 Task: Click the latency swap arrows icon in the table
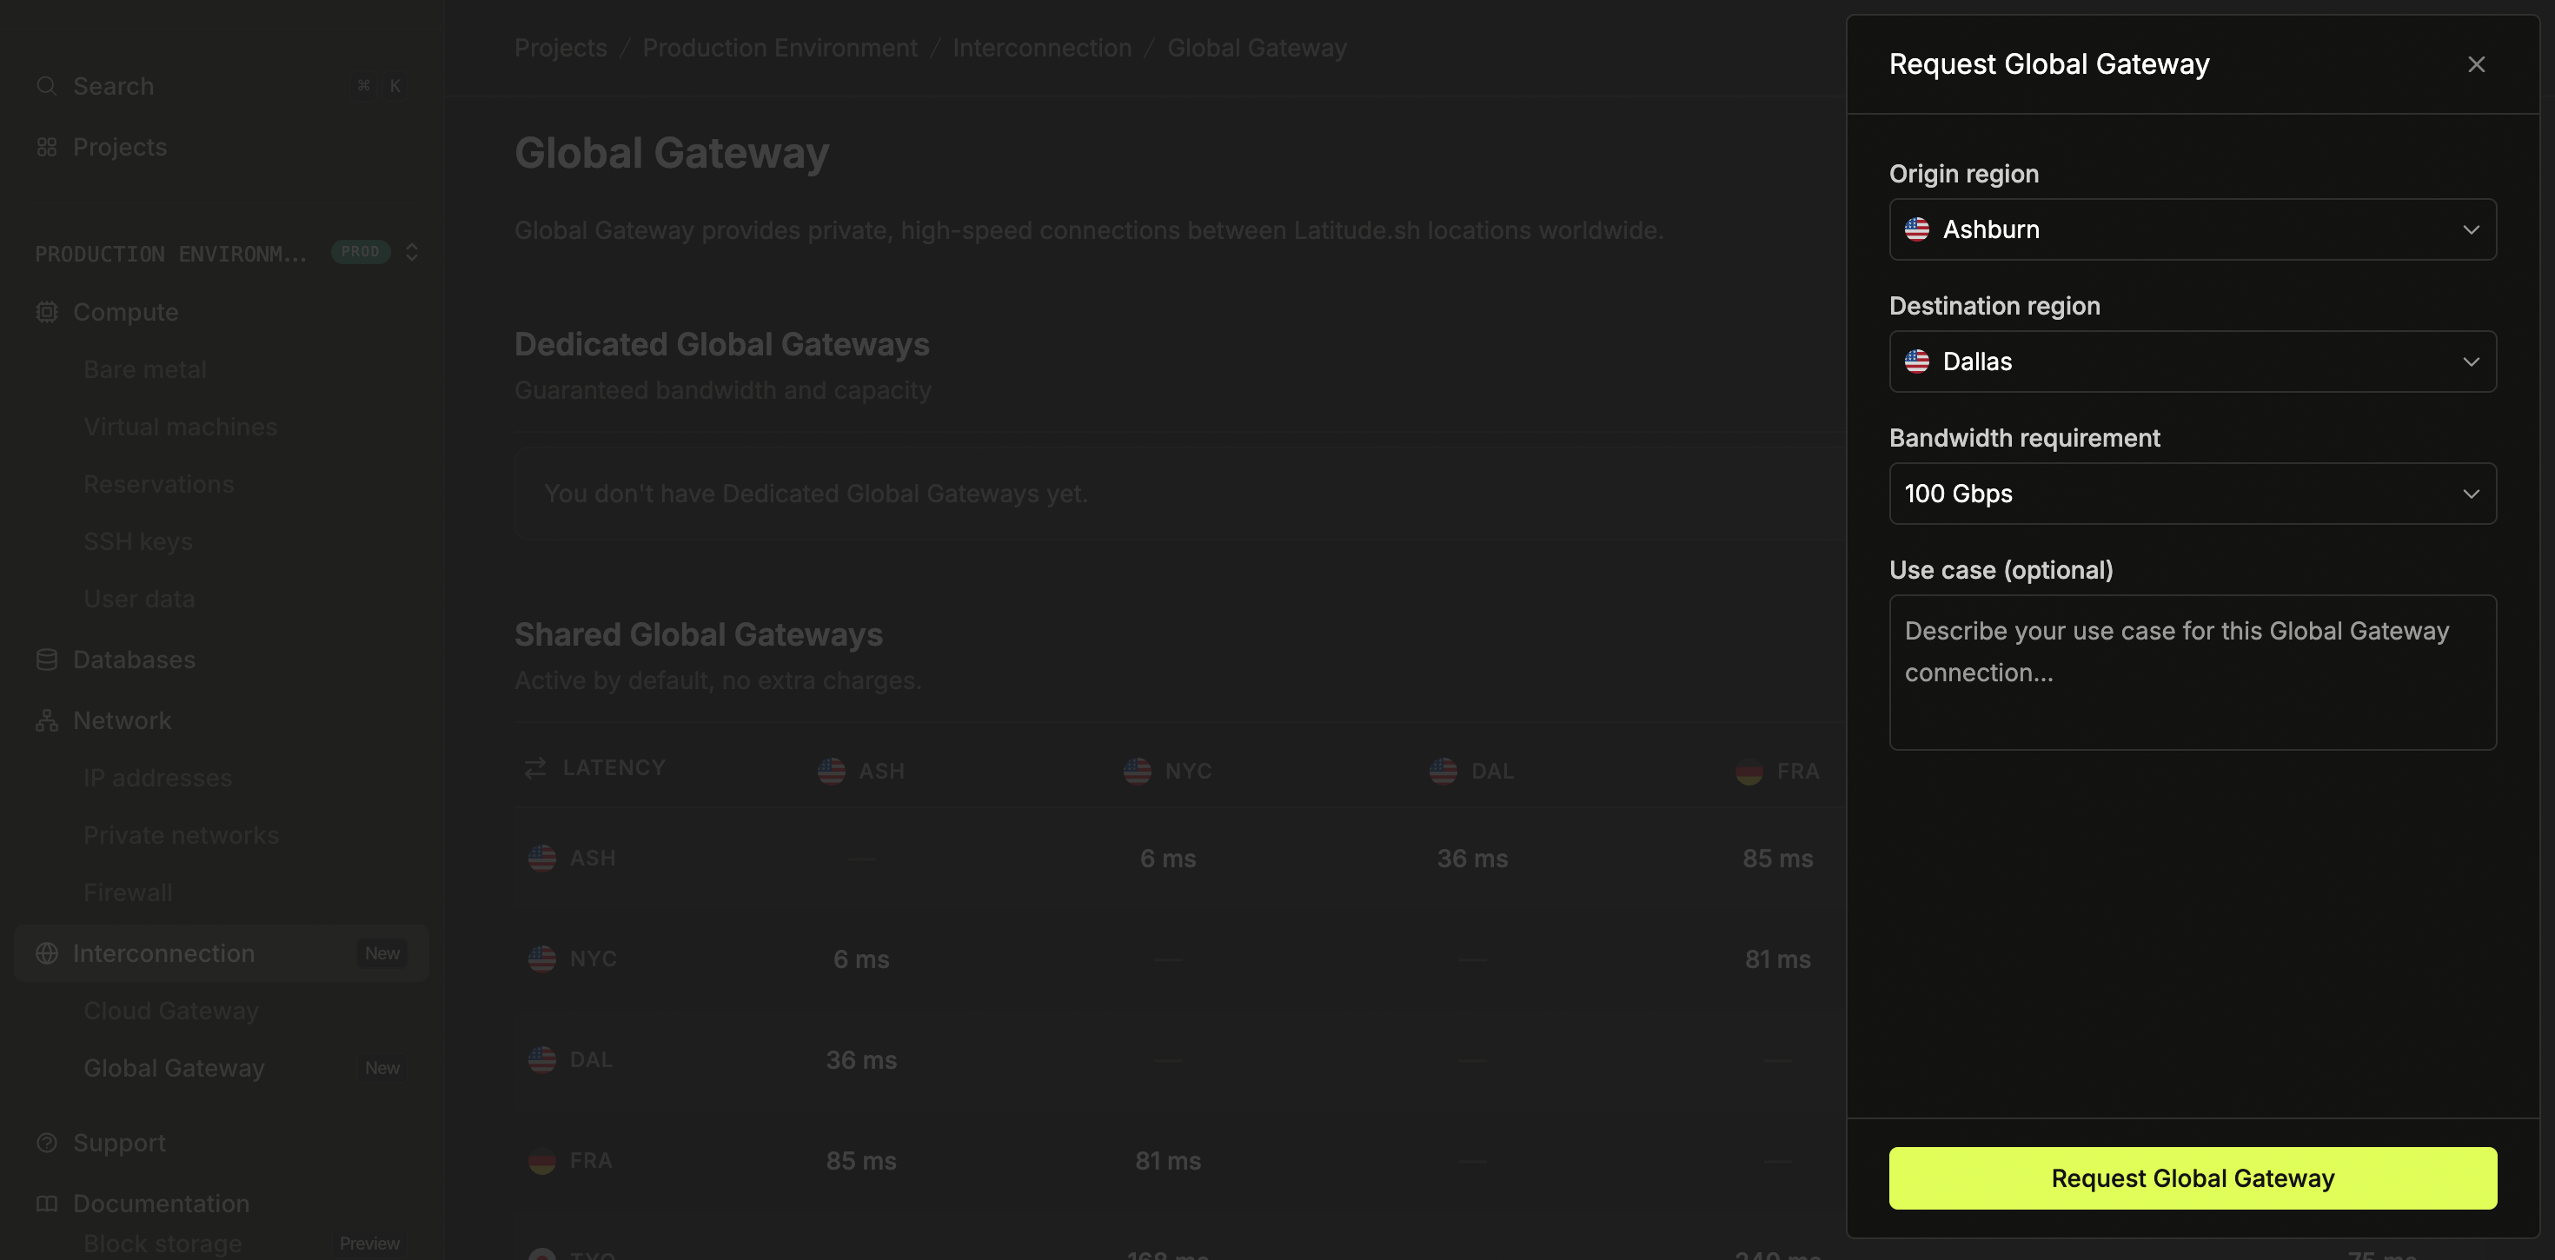(534, 768)
